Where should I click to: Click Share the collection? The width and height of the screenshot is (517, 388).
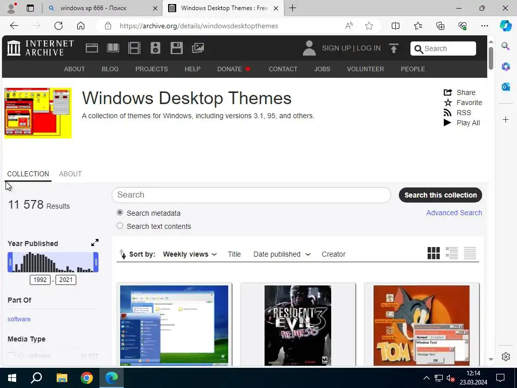[459, 92]
